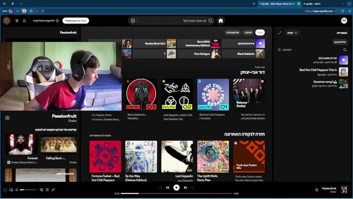Open the Falling Back music video thumbnail

(59, 144)
